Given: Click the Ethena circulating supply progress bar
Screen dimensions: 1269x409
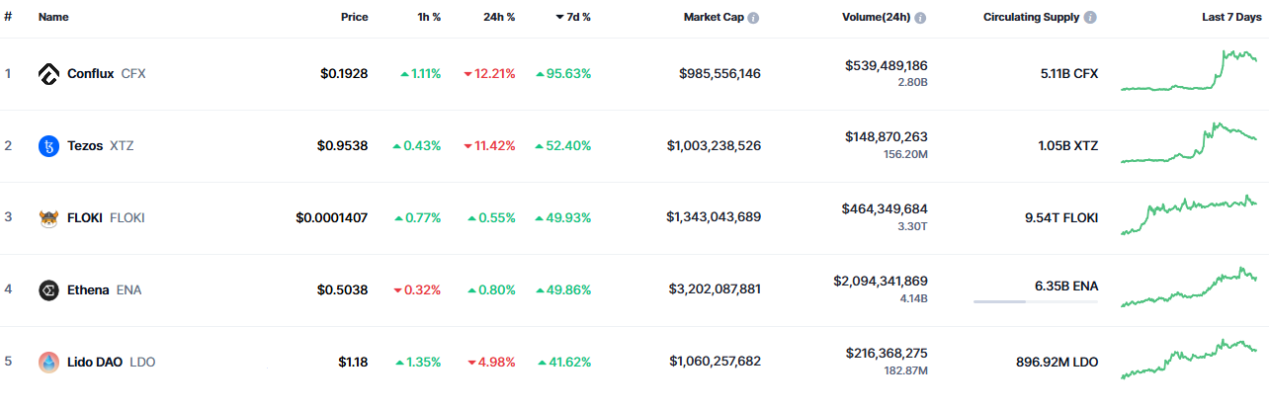Looking at the screenshot, I should point(1035,301).
